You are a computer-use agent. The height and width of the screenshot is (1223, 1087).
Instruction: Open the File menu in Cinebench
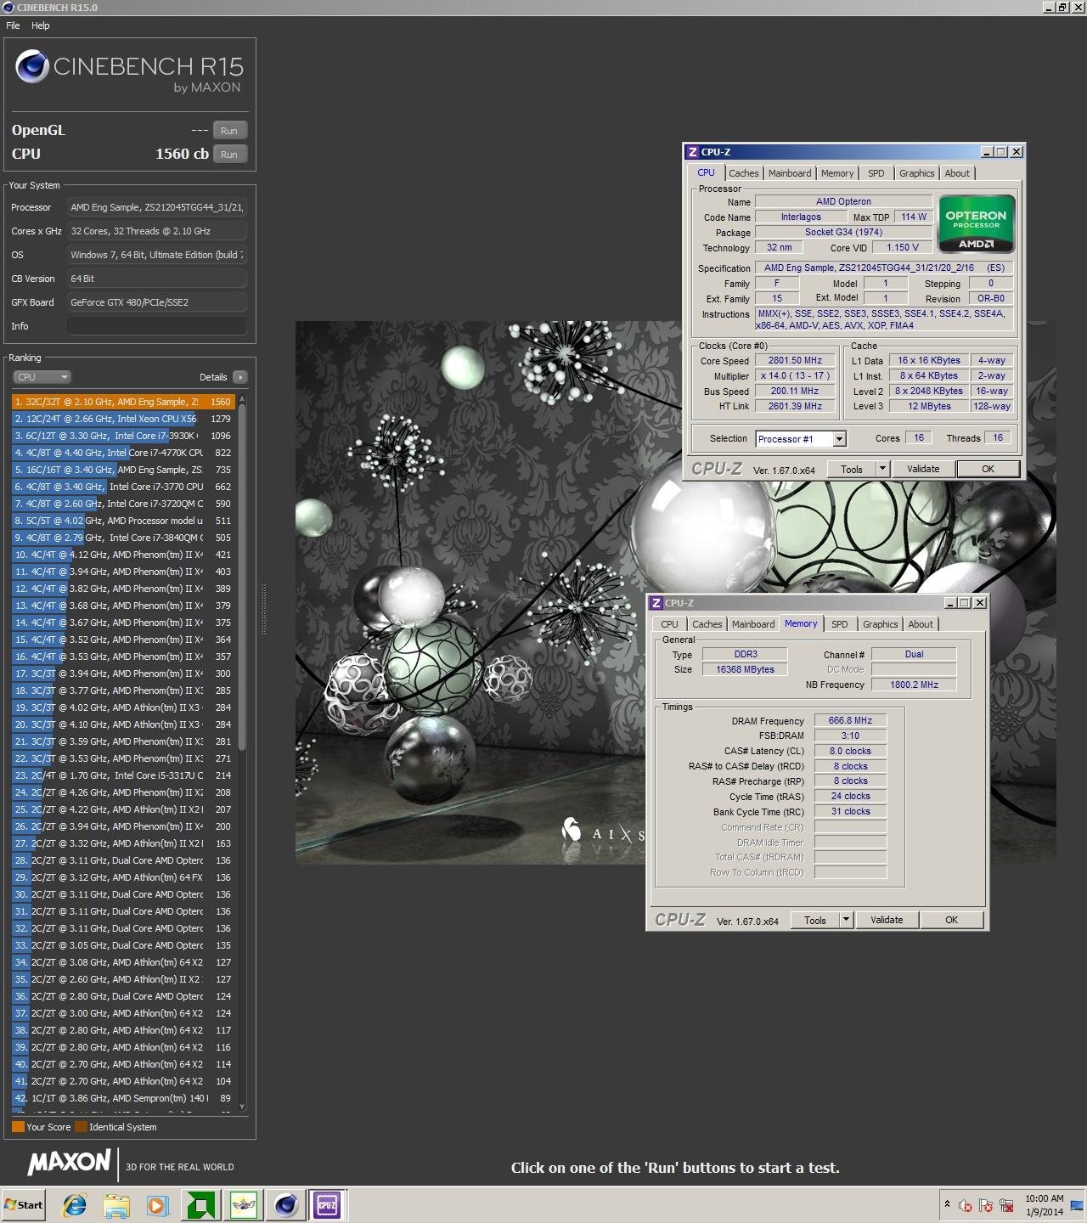pyautogui.click(x=13, y=25)
